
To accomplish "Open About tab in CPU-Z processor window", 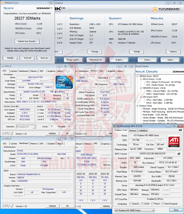I will pyautogui.click(x=60, y=71).
